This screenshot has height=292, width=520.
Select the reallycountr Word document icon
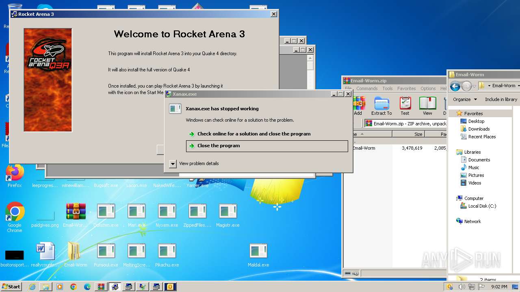(x=45, y=255)
